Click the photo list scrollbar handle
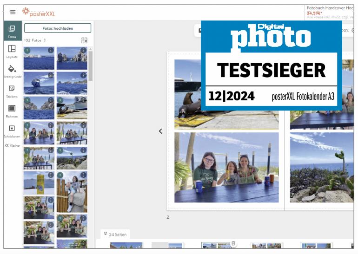Image resolution: width=358 pixels, height=254 pixels. coord(91,66)
